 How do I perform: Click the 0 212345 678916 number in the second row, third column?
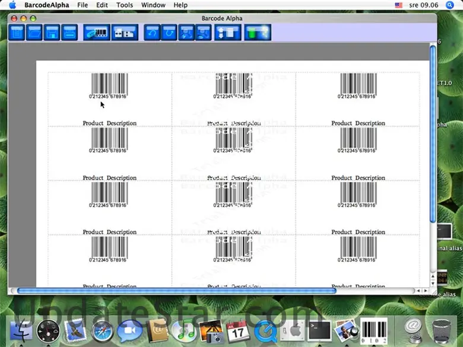coord(356,151)
